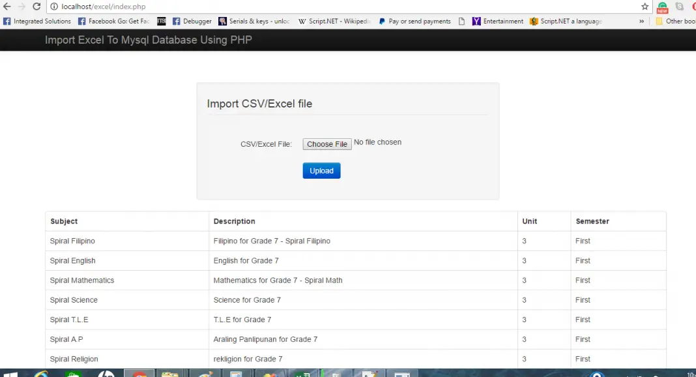Click the blue Upload button

pyautogui.click(x=321, y=171)
